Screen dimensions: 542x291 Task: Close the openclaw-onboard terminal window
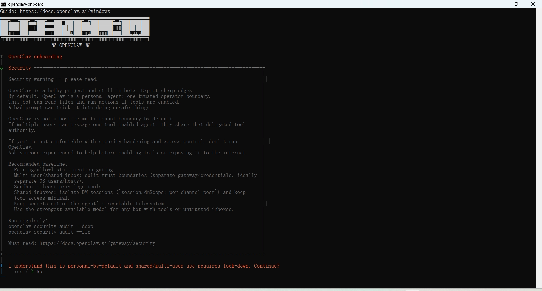[533, 4]
